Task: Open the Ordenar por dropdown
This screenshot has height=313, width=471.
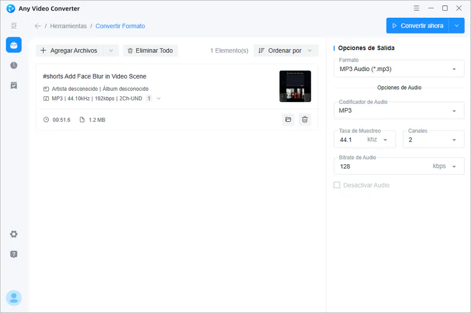Action: click(x=286, y=50)
